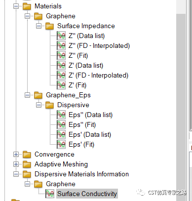
Task: Click the Z'' (FD - Interpolated) plot icon
Action: 61,45
